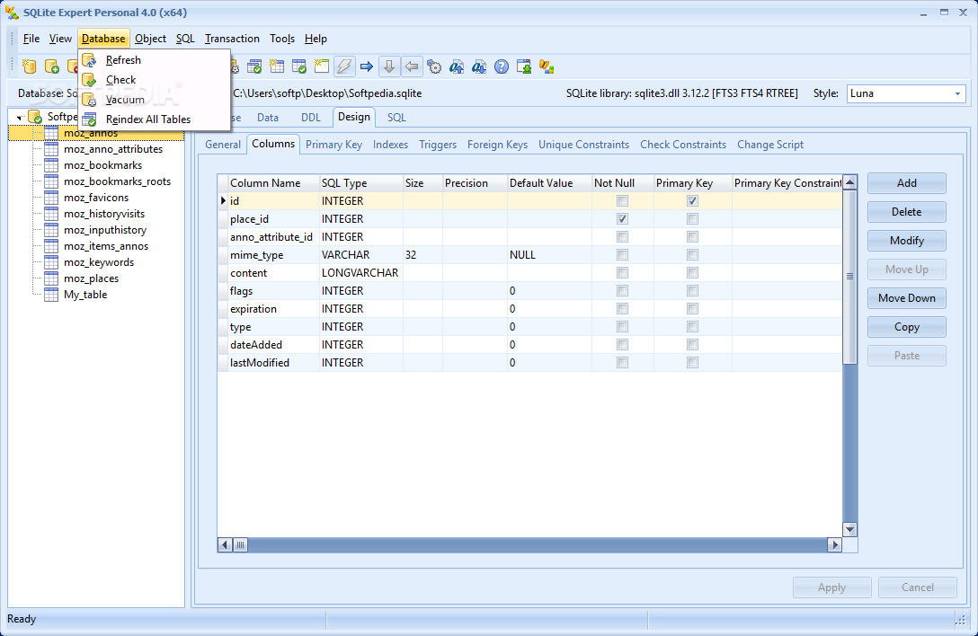This screenshot has height=636, width=978.
Task: Click the Refresh menu item icon
Action: point(90,60)
